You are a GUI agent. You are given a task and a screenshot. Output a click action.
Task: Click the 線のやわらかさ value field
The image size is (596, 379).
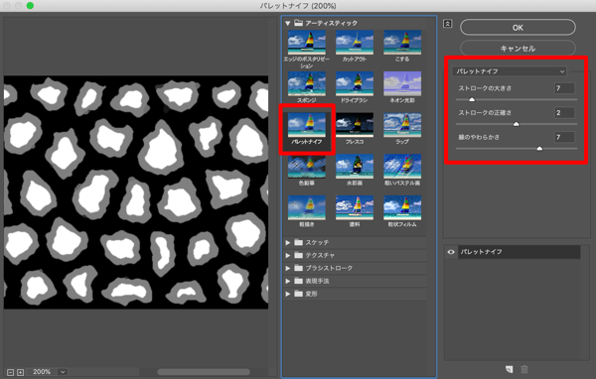pos(564,137)
